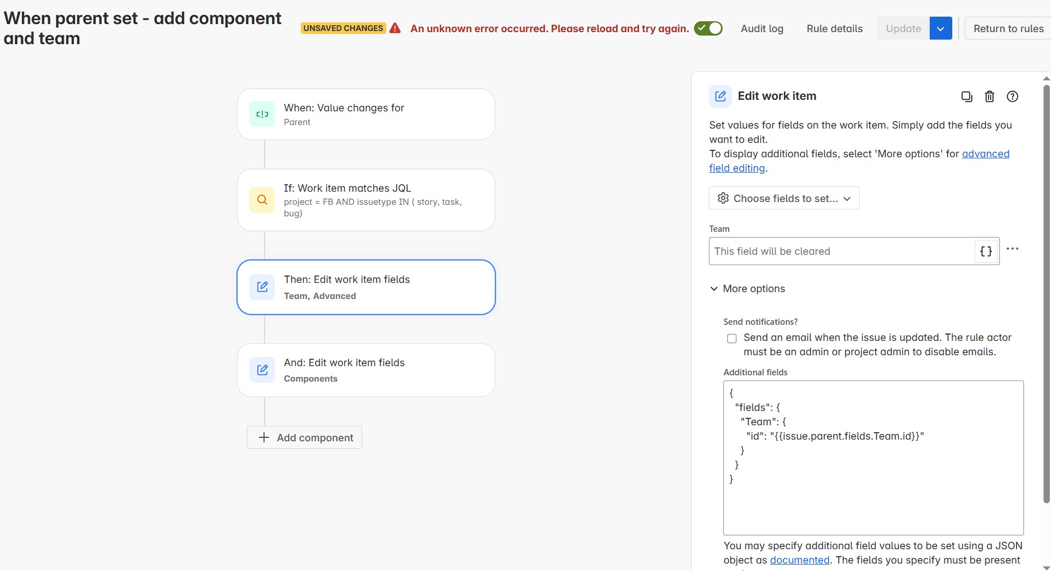This screenshot has width=1051, height=571.
Task: Click the UNSAVED CHANGES badge
Action: coord(343,28)
